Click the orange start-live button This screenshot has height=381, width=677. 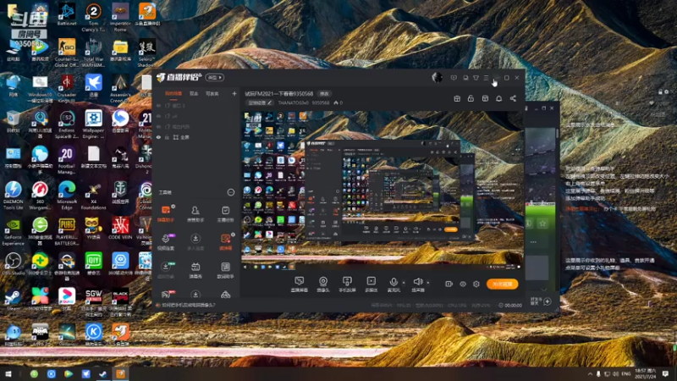pyautogui.click(x=502, y=284)
